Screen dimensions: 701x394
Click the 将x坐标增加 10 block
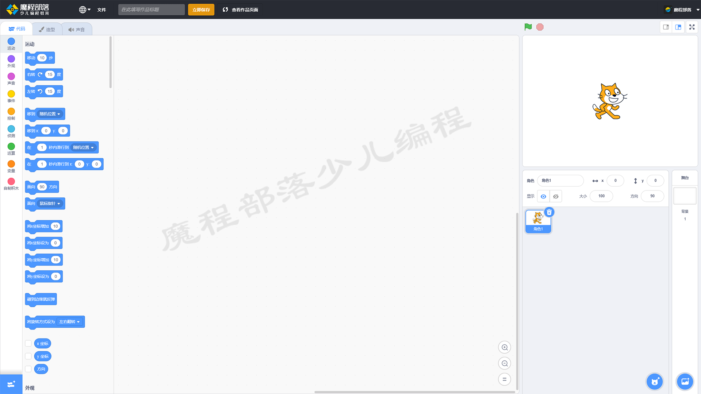click(x=44, y=226)
